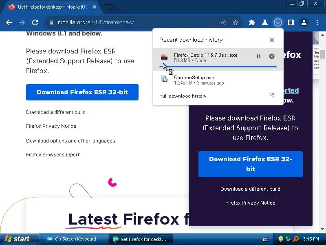Click the Safely Remove Hardware tray icon
The height and width of the screenshot is (245, 326).
288,238
